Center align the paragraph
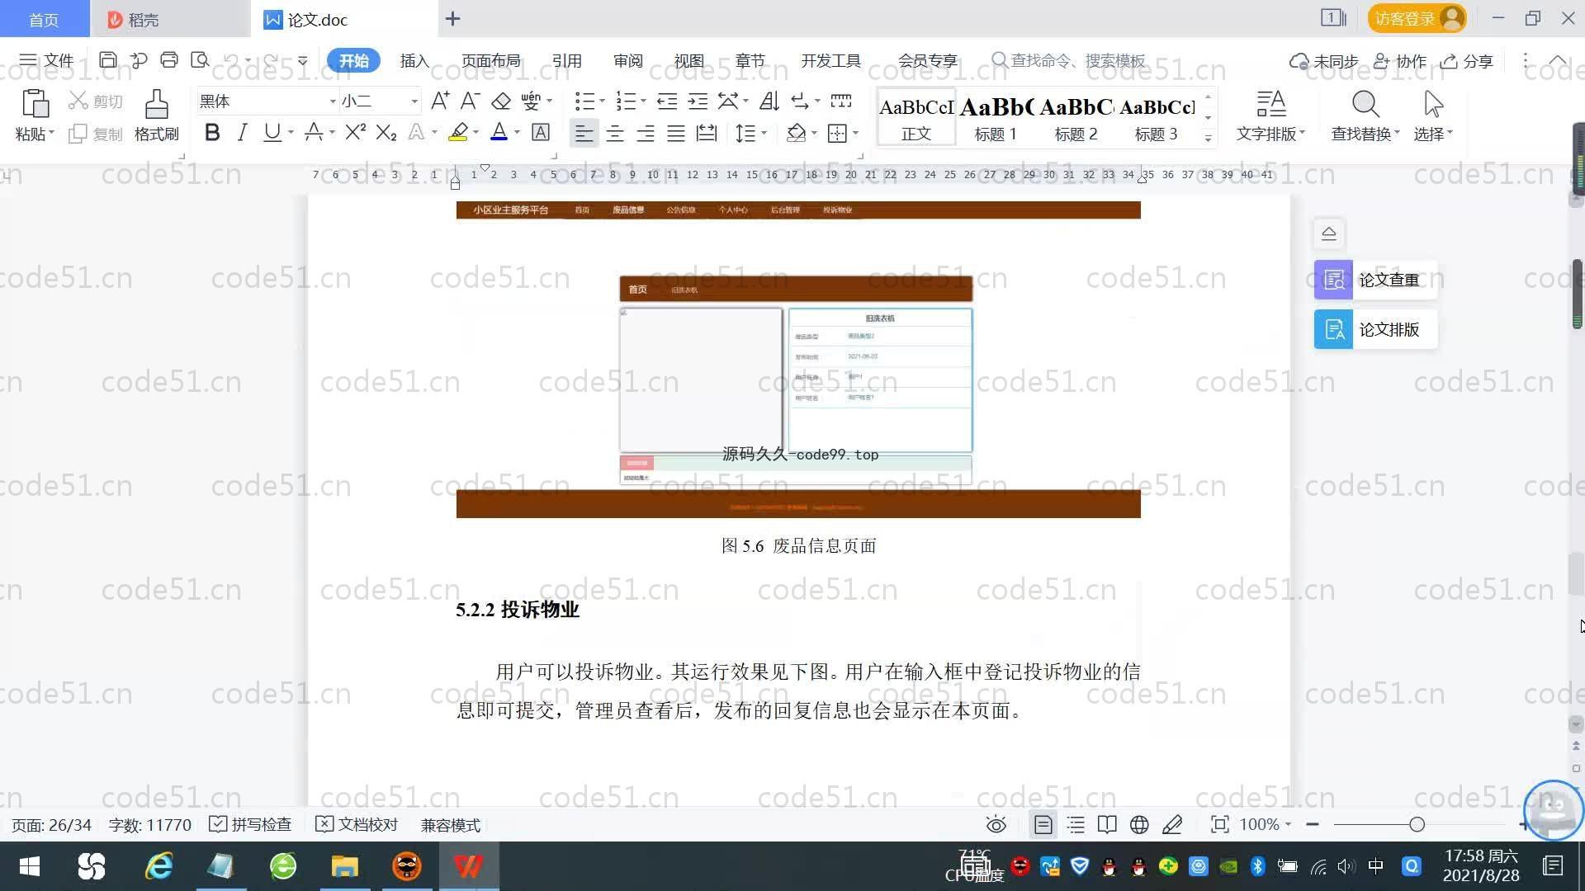 [614, 134]
